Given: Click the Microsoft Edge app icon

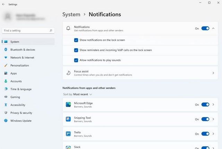Looking at the screenshot, I should 68,105.
